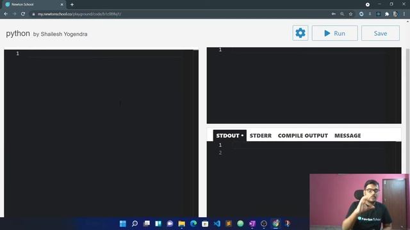The width and height of the screenshot is (410, 230).
Task: Open the playground settings gear
Action: (300, 33)
